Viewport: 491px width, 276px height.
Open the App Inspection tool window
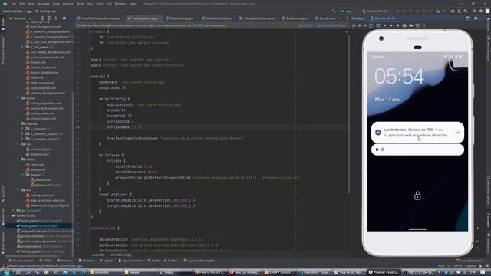[x=130, y=261]
